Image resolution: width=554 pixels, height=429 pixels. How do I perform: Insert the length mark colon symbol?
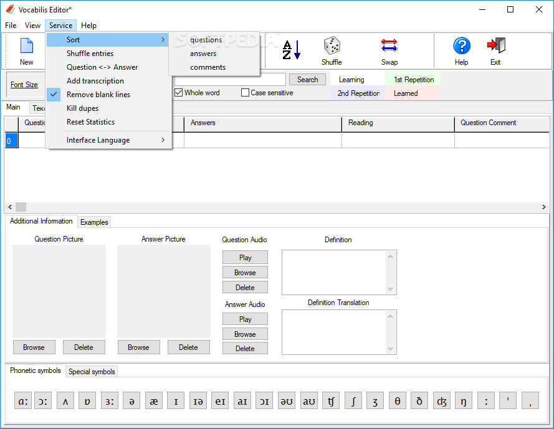pos(486,400)
